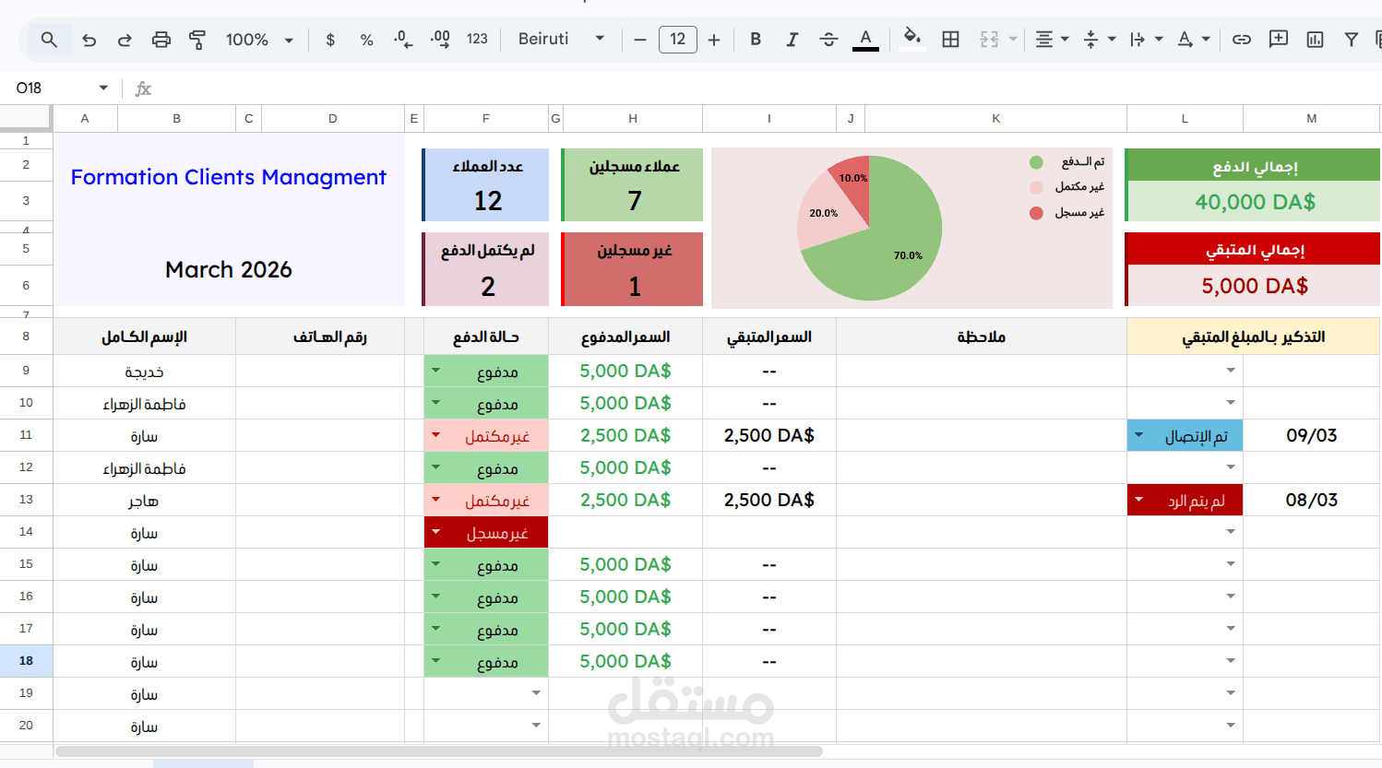The height and width of the screenshot is (768, 1382).
Task: Format as currency with dollar icon
Action: (330, 40)
